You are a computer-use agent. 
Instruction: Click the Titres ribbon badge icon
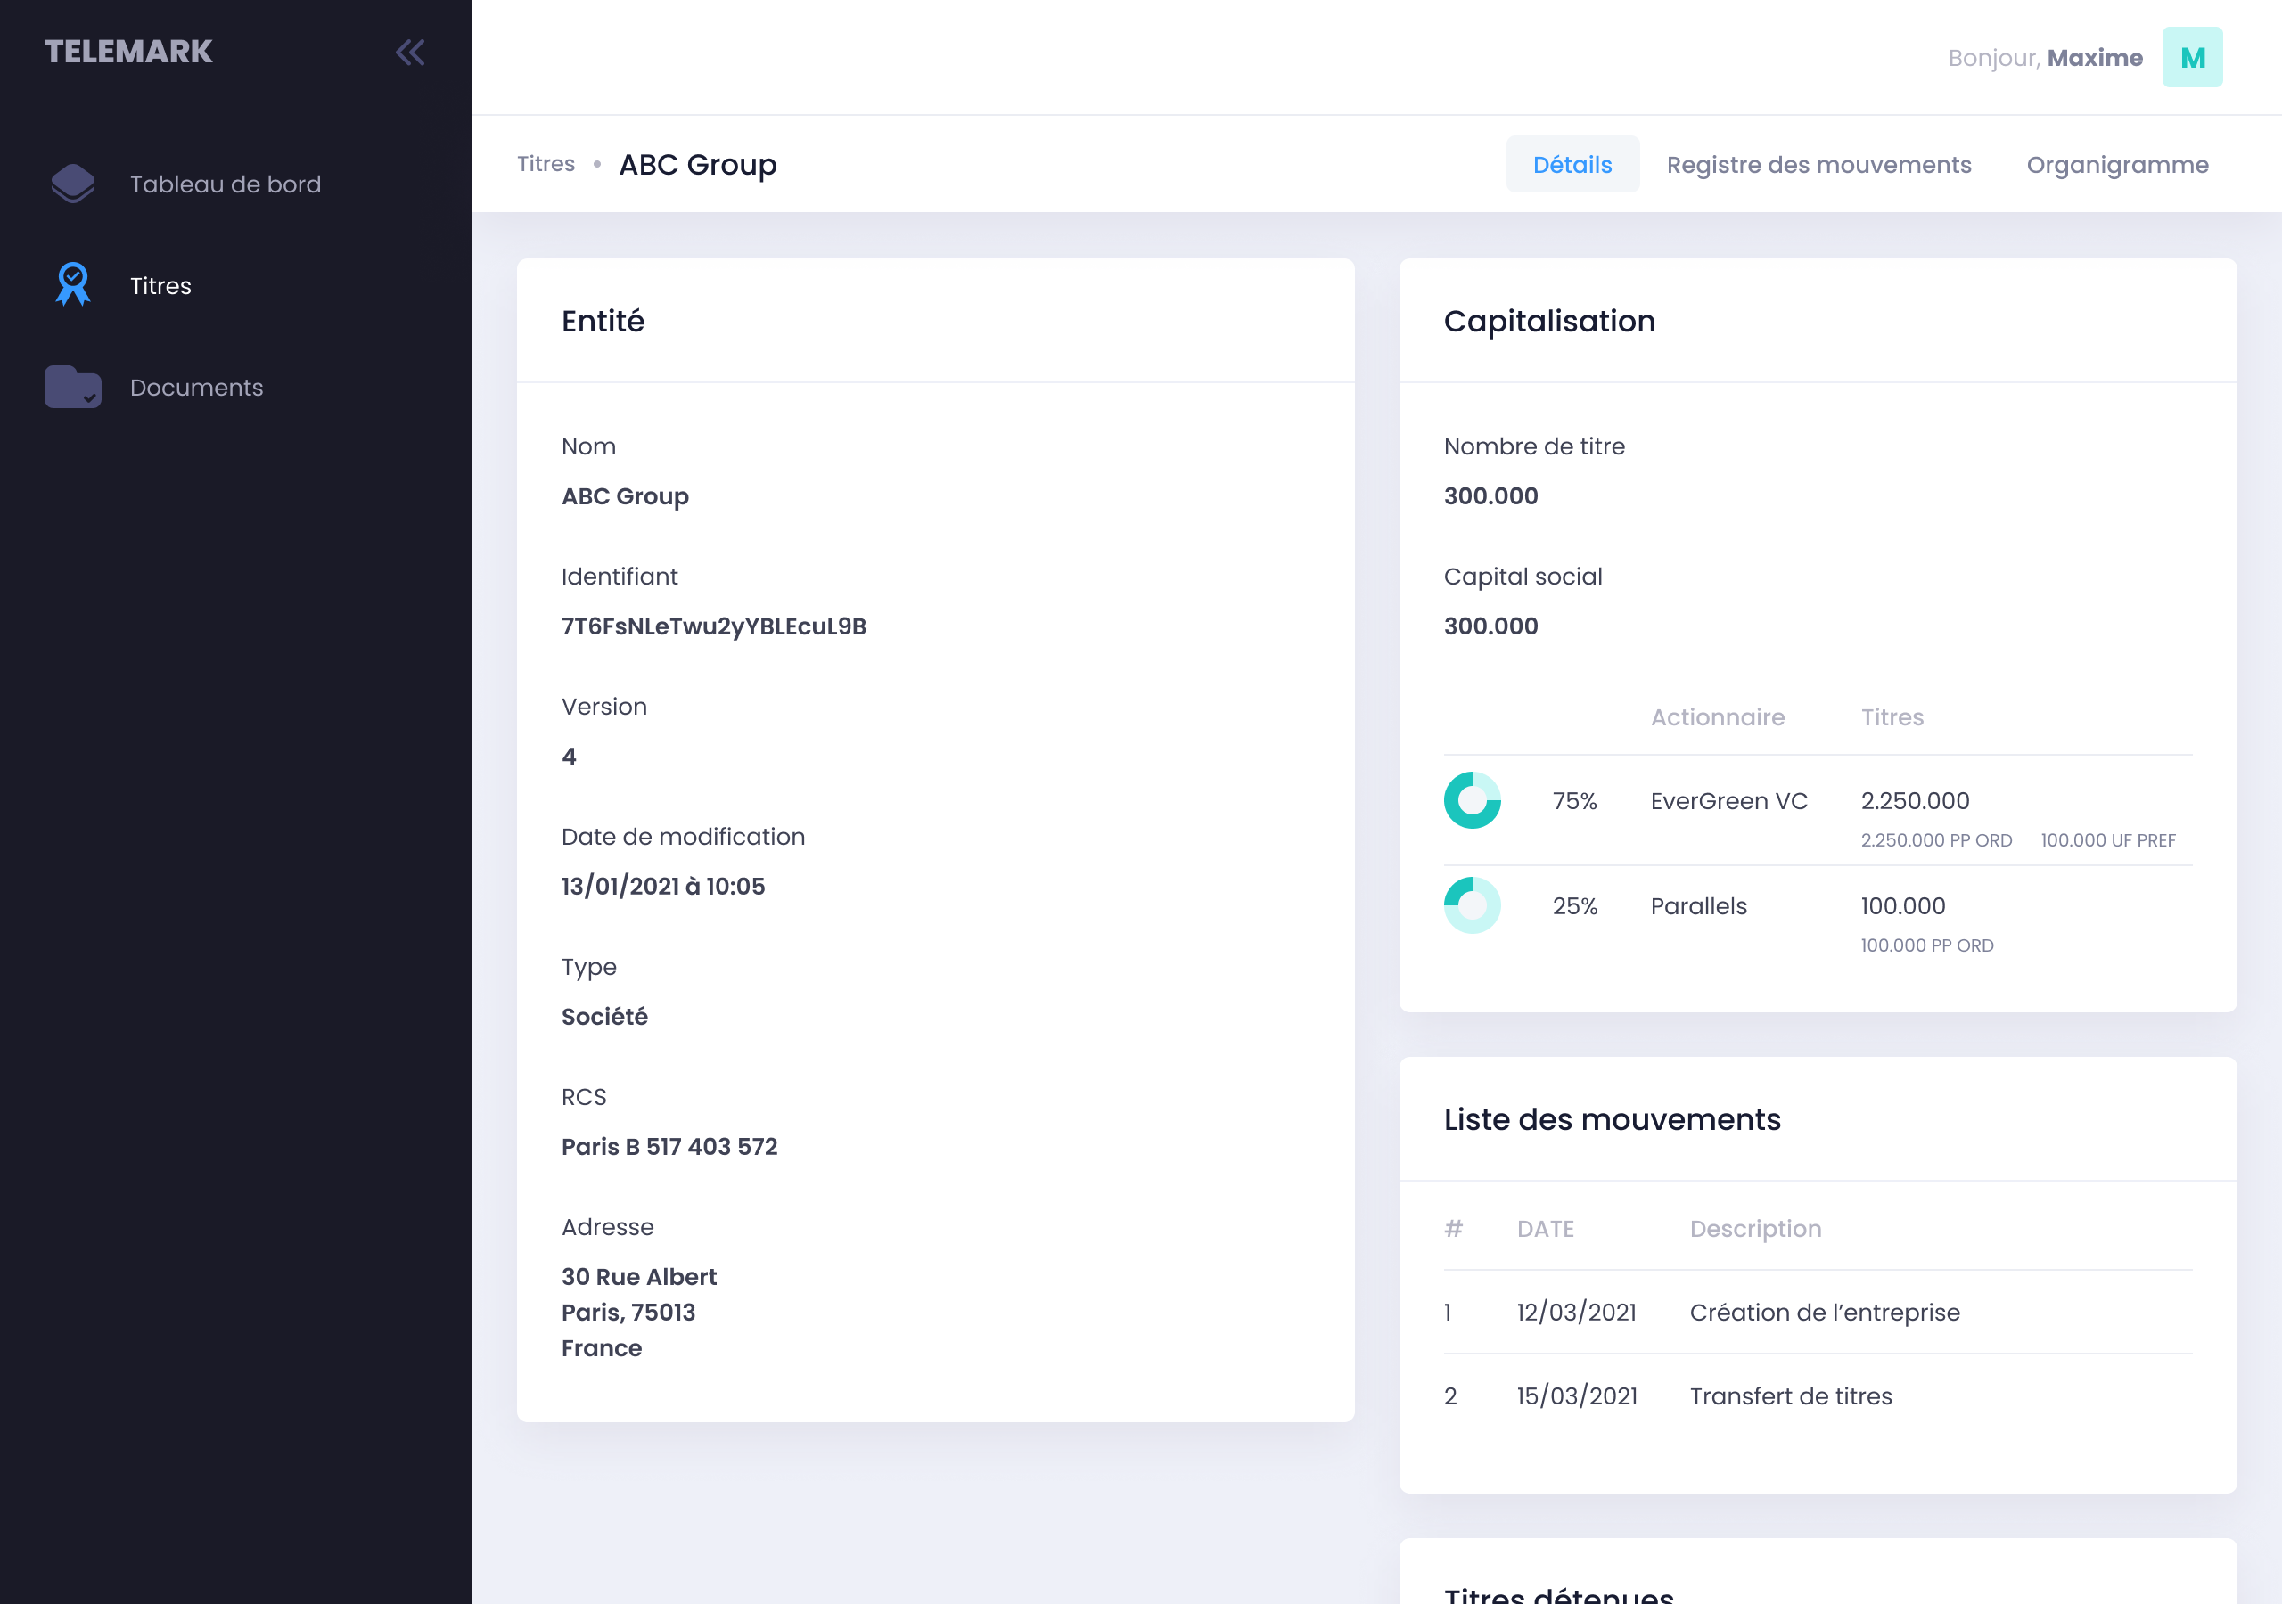point(72,285)
